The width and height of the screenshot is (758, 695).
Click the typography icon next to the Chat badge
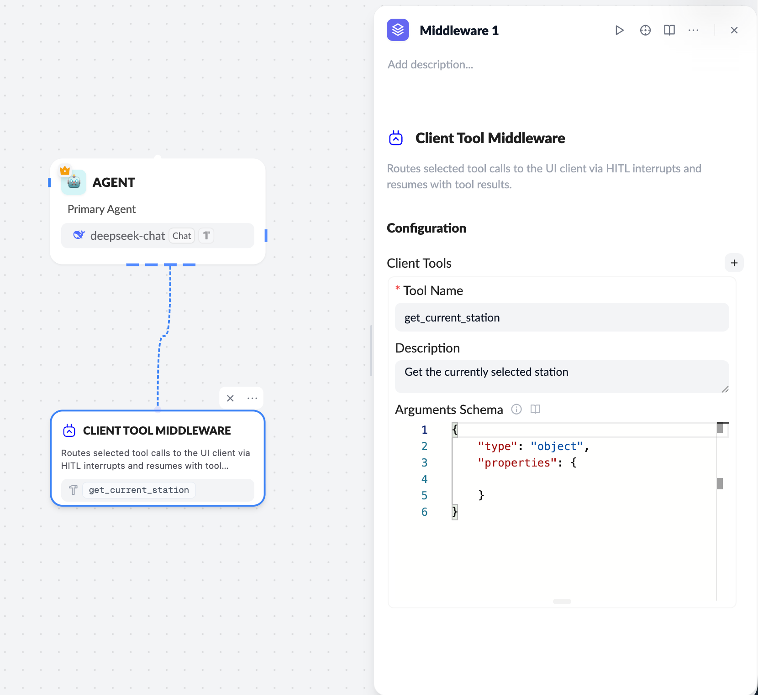tap(206, 235)
